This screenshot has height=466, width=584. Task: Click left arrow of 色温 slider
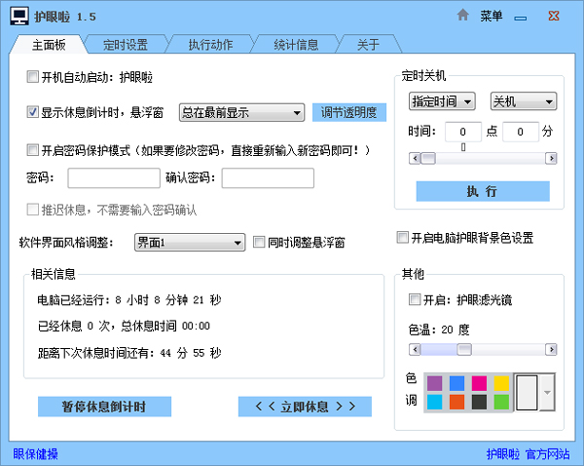(415, 350)
